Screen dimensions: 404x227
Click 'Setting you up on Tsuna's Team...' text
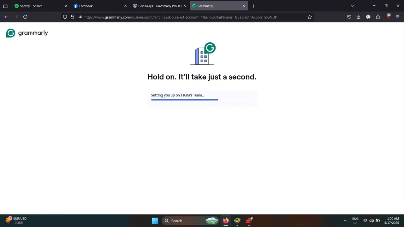(x=177, y=95)
